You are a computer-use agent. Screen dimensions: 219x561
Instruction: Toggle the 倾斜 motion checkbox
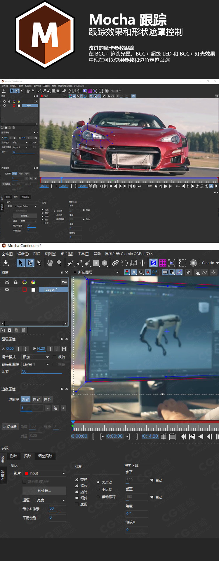pyautogui.click(x=77, y=498)
